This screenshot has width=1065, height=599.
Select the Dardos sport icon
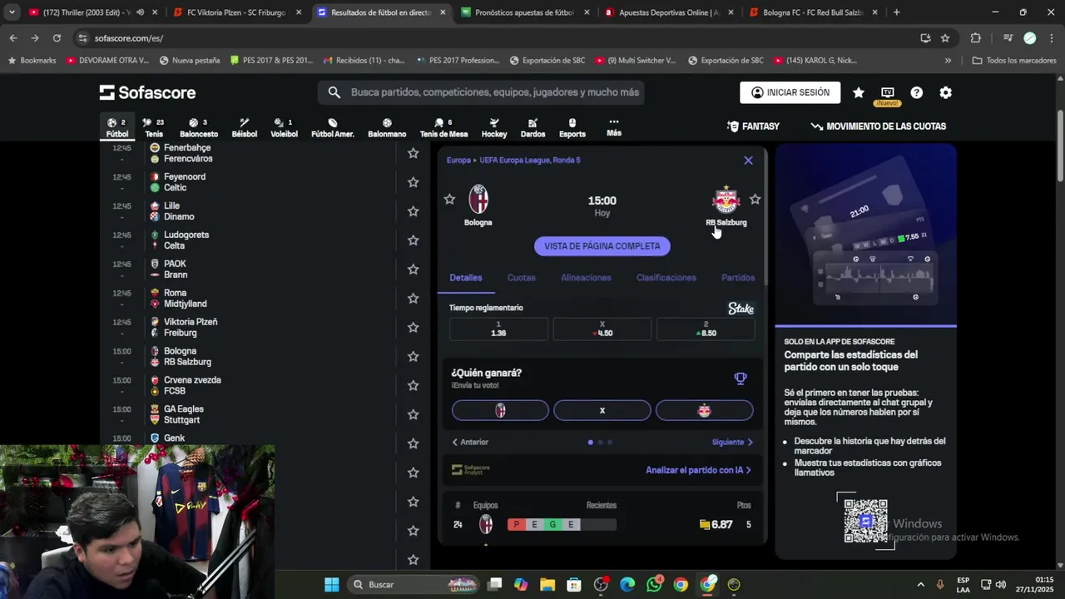pyautogui.click(x=532, y=127)
